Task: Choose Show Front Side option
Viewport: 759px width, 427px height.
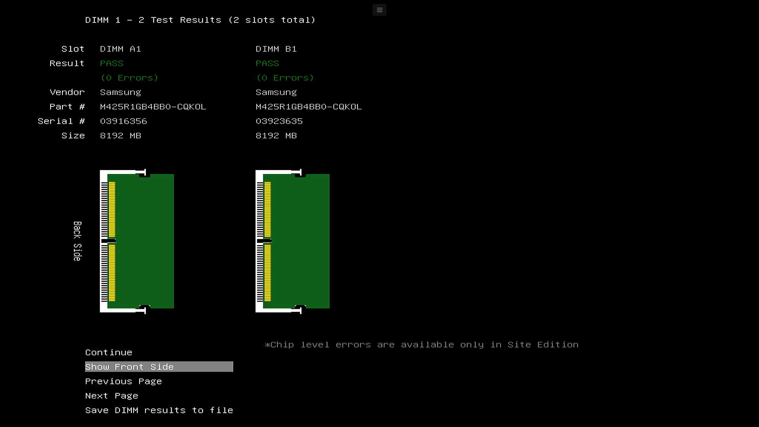Action: click(x=130, y=367)
